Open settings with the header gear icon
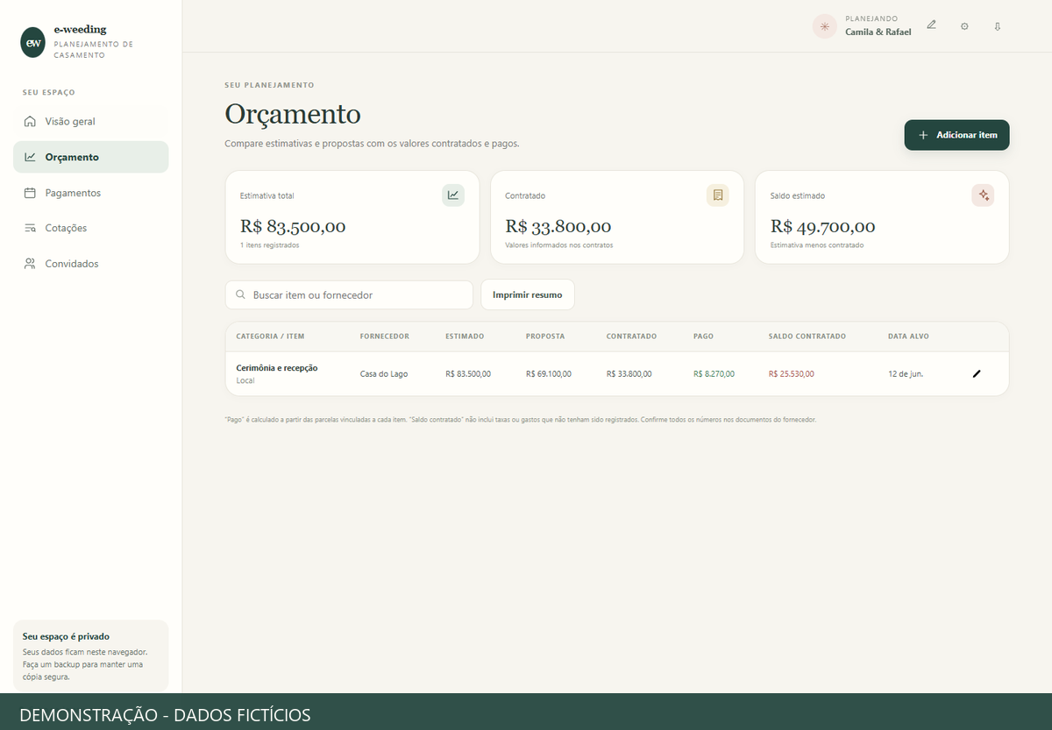 964,26
